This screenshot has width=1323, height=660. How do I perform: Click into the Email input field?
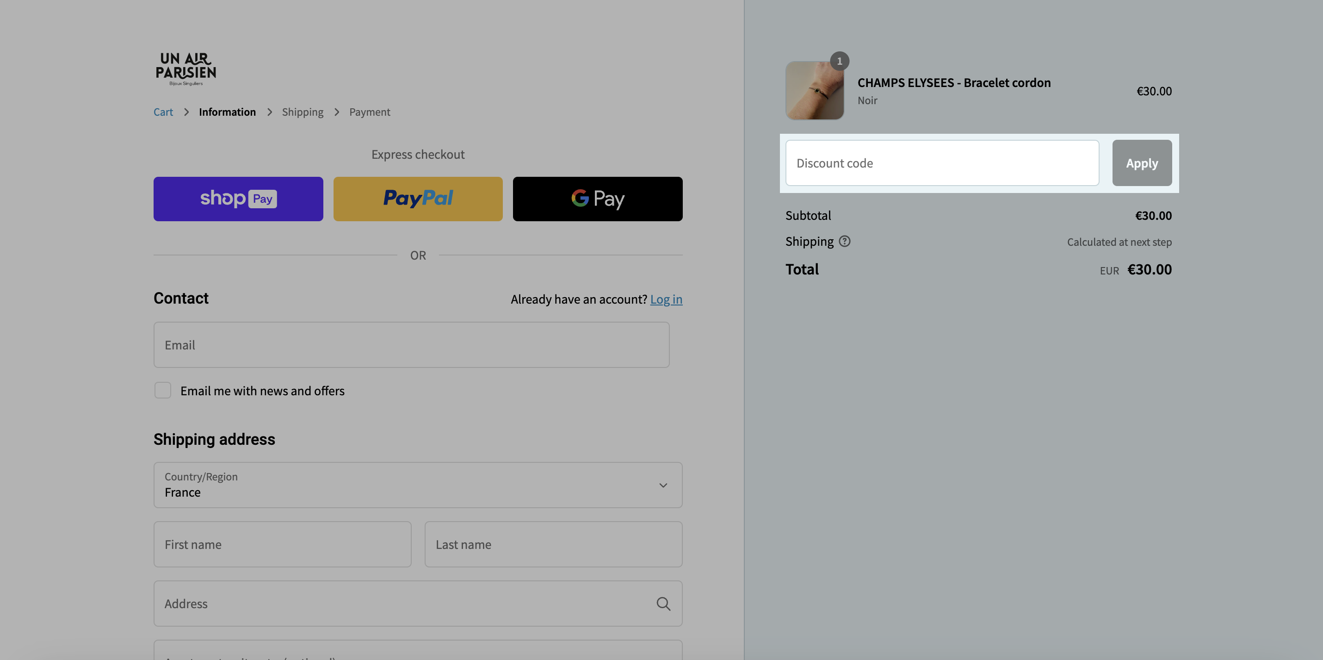[411, 345]
